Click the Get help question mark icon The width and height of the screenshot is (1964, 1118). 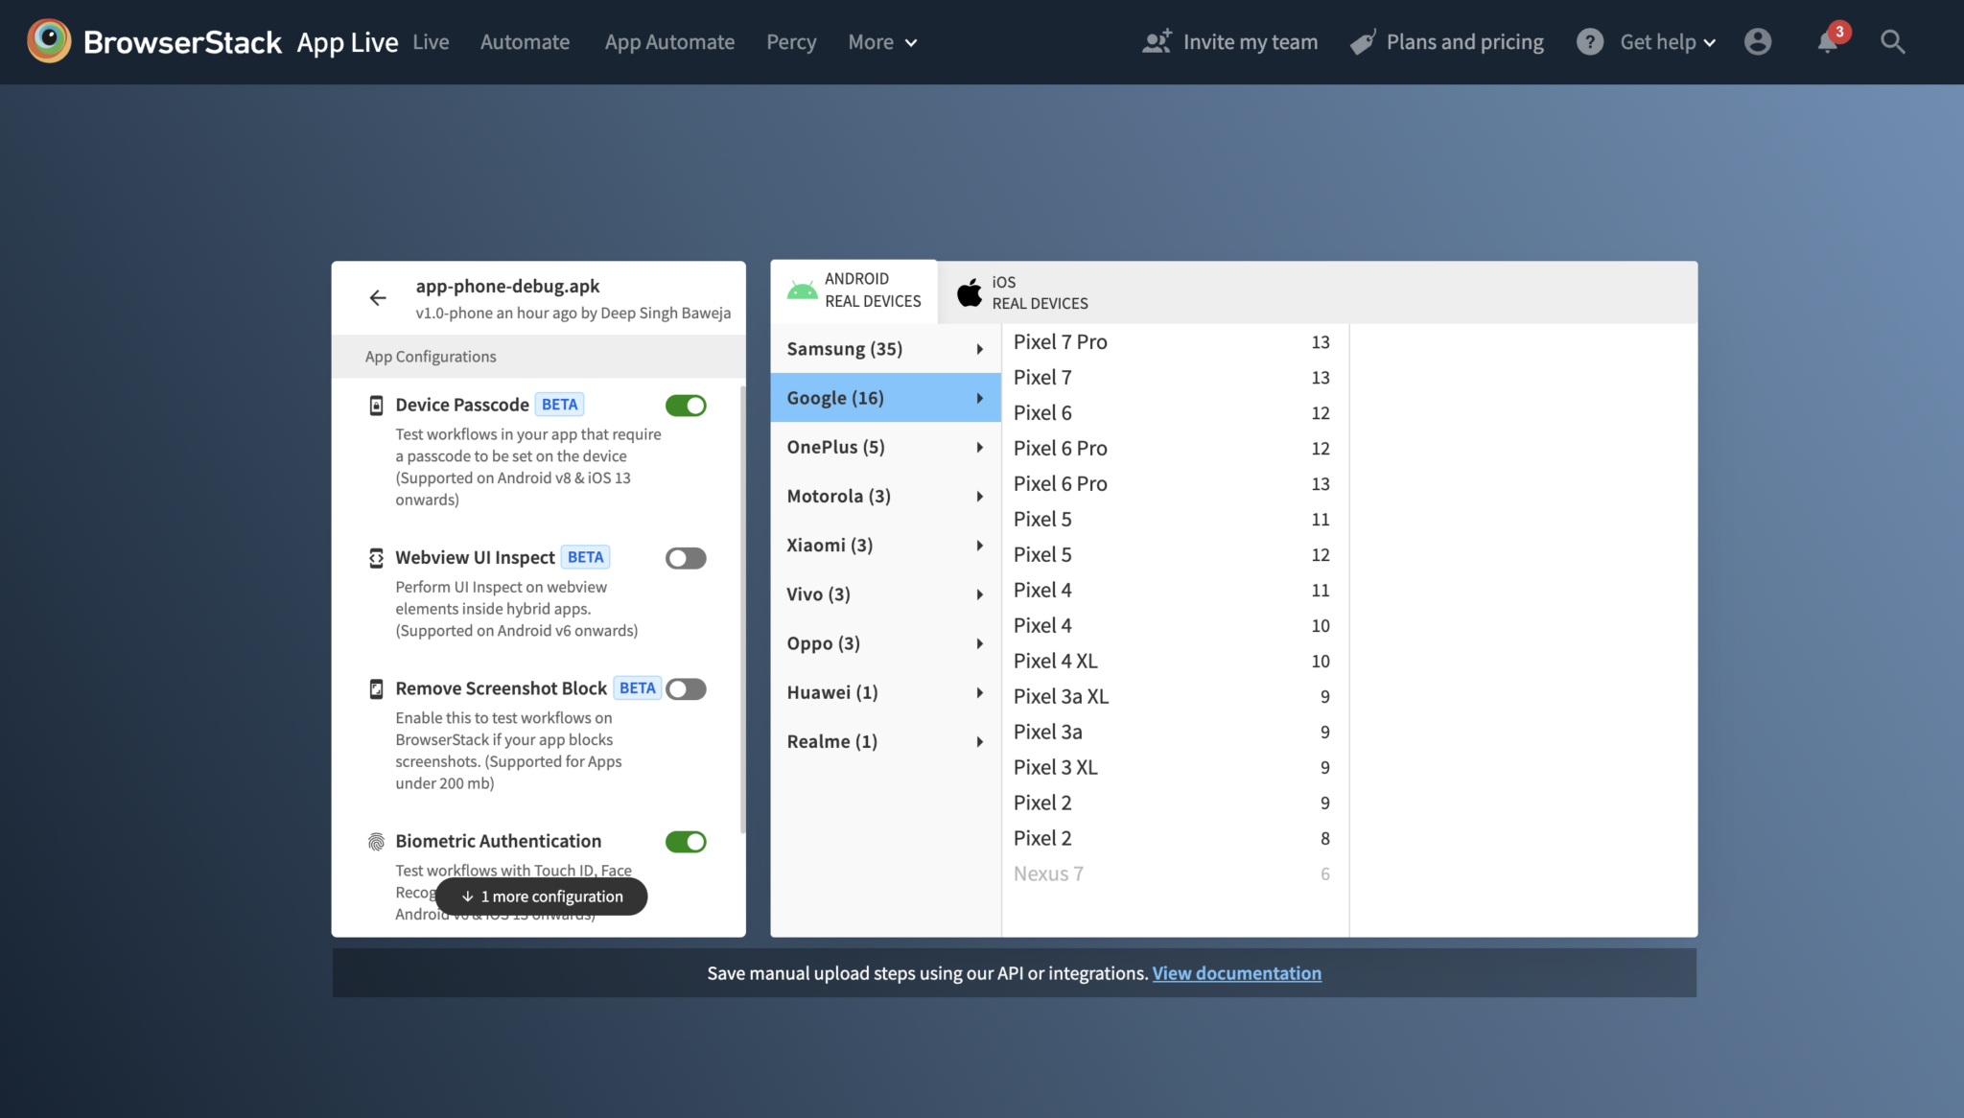(x=1589, y=41)
